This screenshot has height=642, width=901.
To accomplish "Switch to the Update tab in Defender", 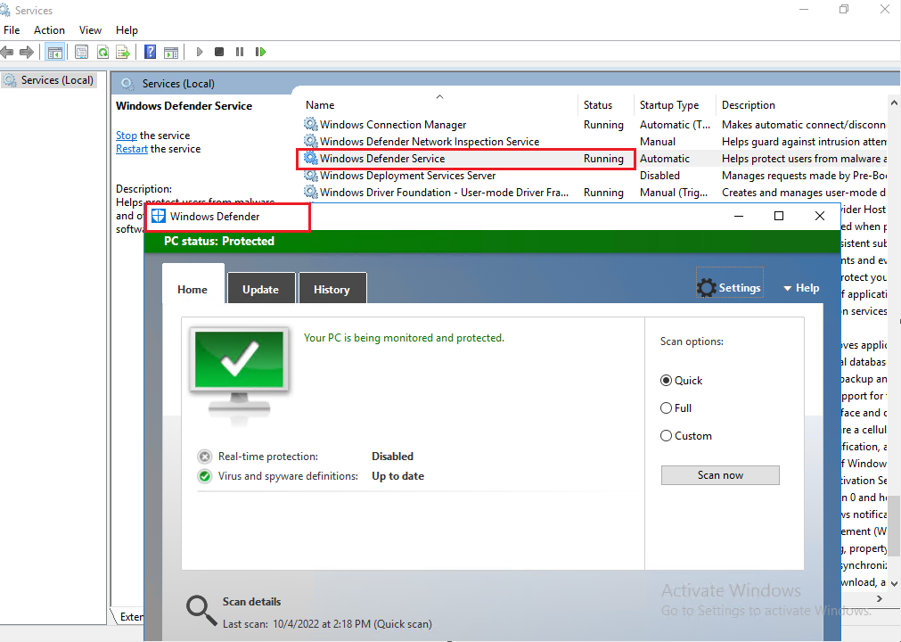I will tap(261, 289).
